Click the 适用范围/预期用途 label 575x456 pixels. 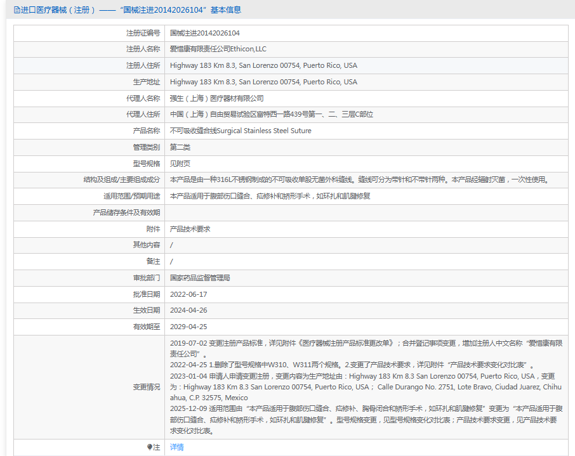click(131, 196)
